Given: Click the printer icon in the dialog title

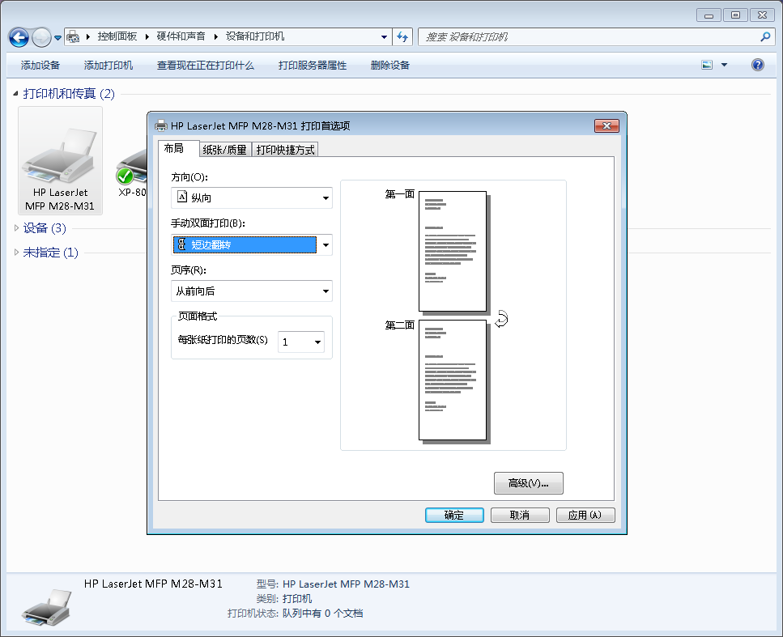Looking at the screenshot, I should tap(161, 125).
